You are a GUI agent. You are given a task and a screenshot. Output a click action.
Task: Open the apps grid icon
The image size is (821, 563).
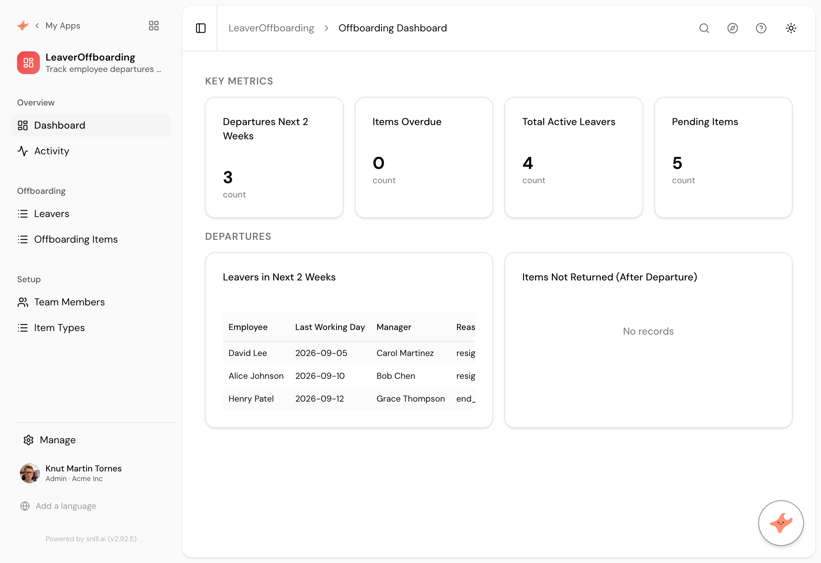[154, 26]
